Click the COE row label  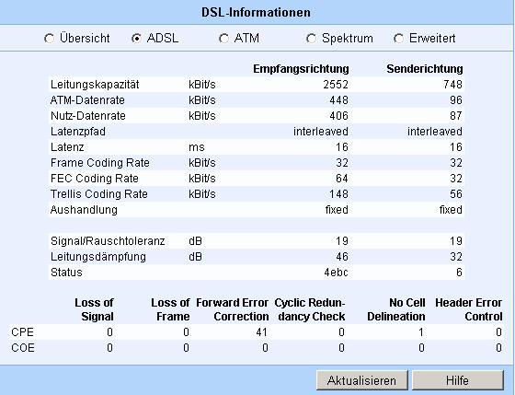pyautogui.click(x=23, y=348)
